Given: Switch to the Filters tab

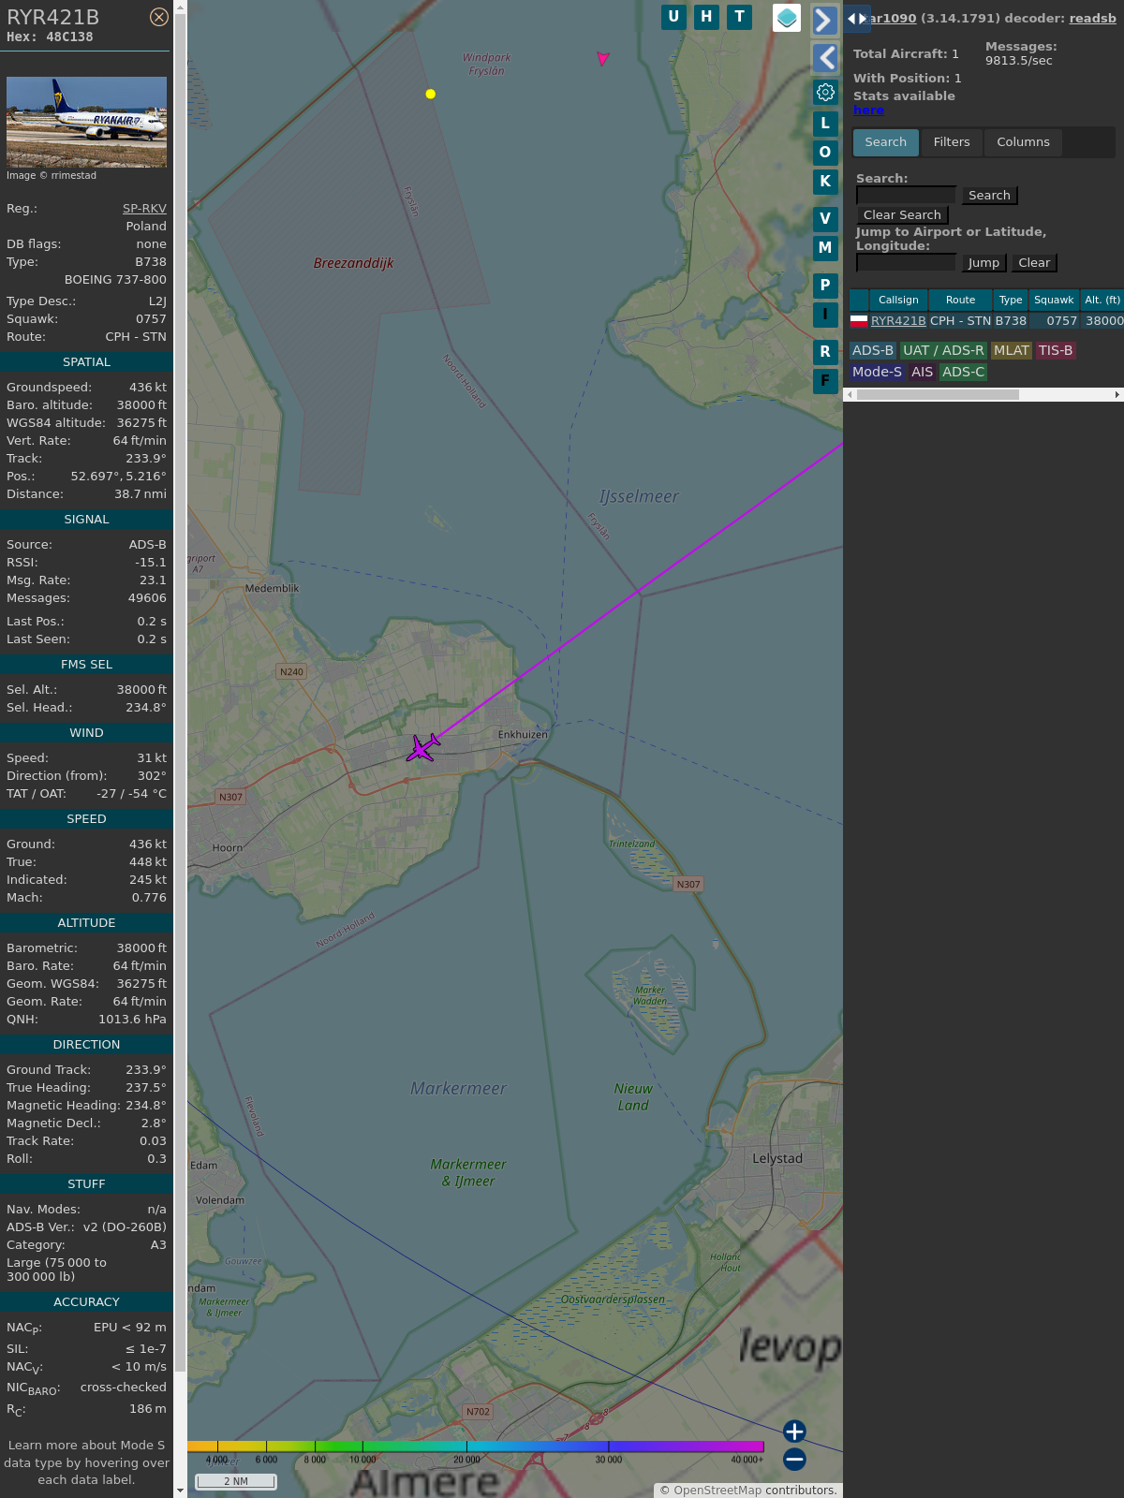Looking at the screenshot, I should point(951,142).
